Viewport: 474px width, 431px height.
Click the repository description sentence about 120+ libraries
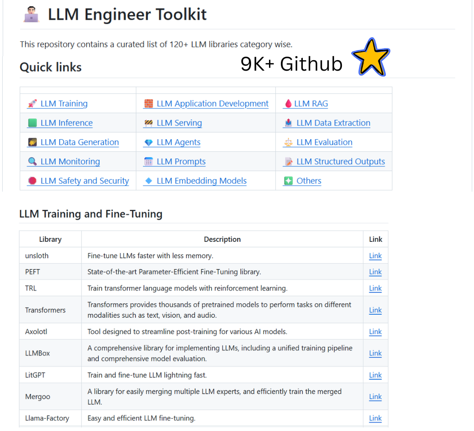click(x=156, y=44)
